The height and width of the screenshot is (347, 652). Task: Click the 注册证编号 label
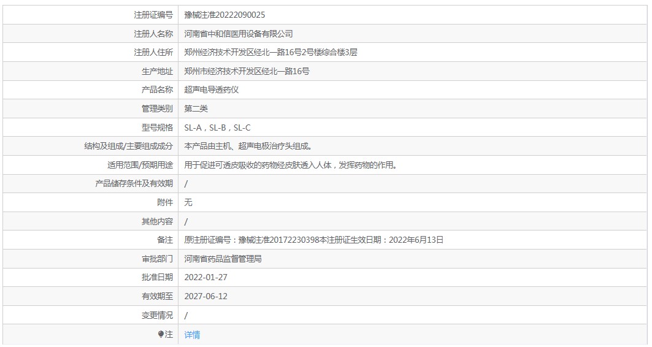pyautogui.click(x=153, y=15)
